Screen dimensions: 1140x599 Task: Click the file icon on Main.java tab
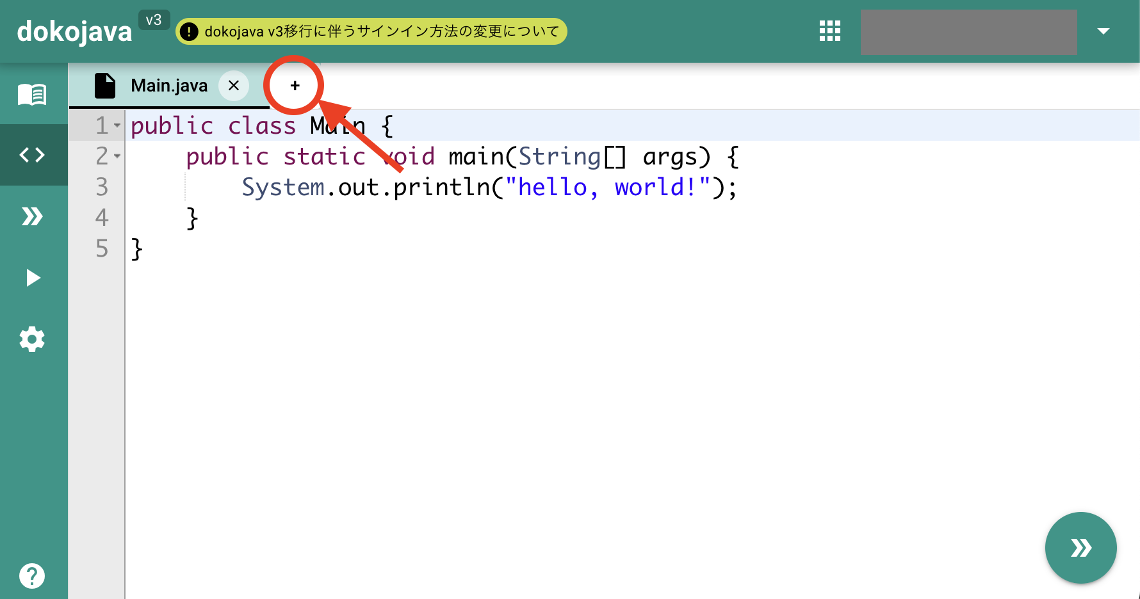click(x=105, y=86)
